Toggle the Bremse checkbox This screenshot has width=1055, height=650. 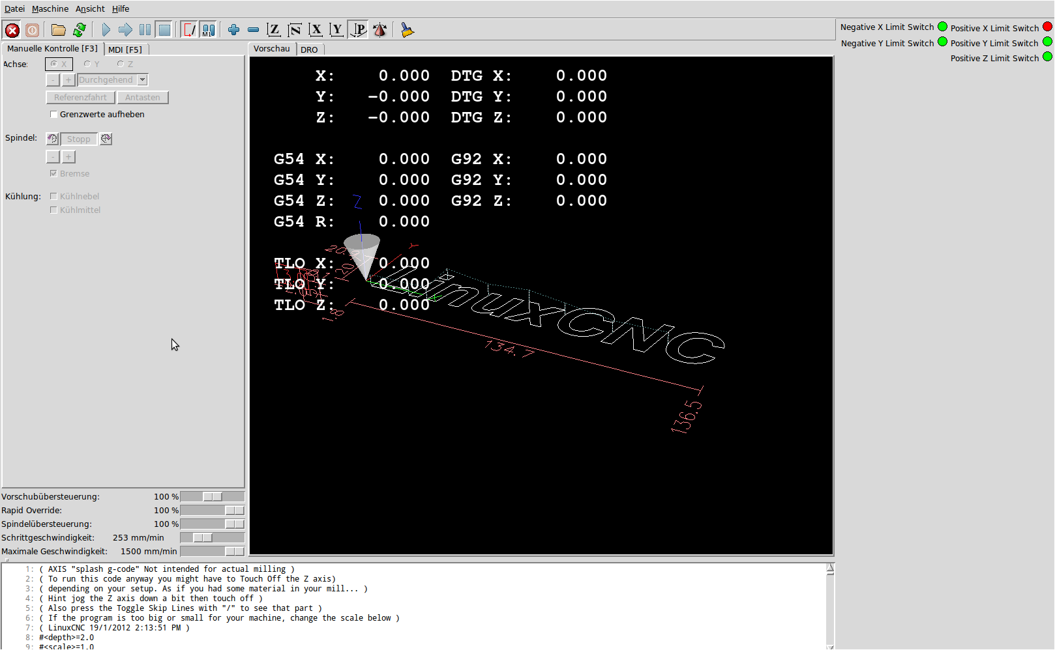(x=53, y=174)
